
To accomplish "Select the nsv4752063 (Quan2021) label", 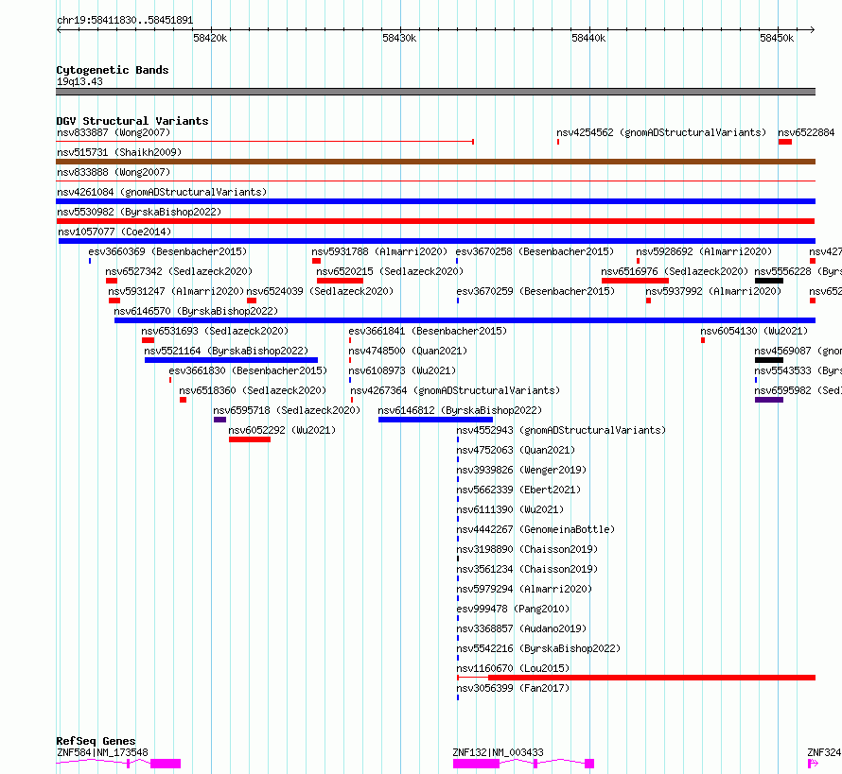I will click(x=516, y=450).
